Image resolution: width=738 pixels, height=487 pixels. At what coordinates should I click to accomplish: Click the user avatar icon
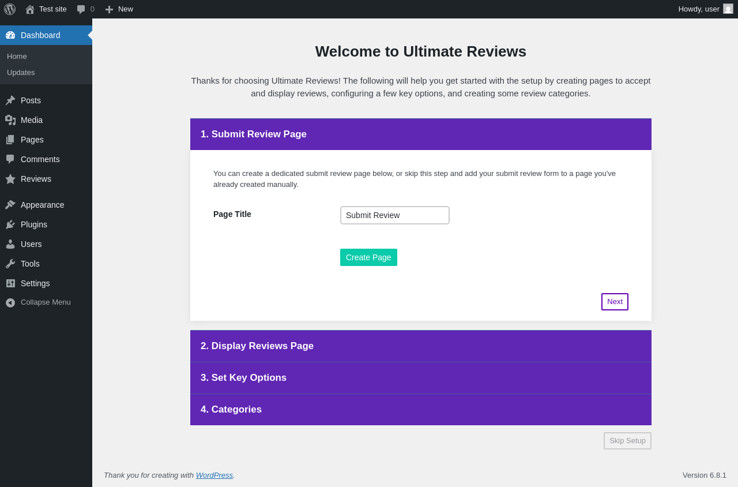coord(728,9)
